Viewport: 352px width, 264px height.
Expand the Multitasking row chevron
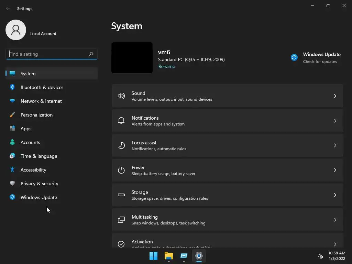tap(335, 220)
